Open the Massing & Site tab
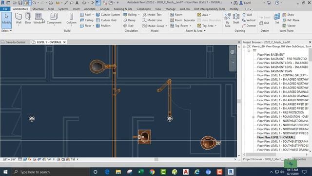Screen dimensions: 312x176 123,9
